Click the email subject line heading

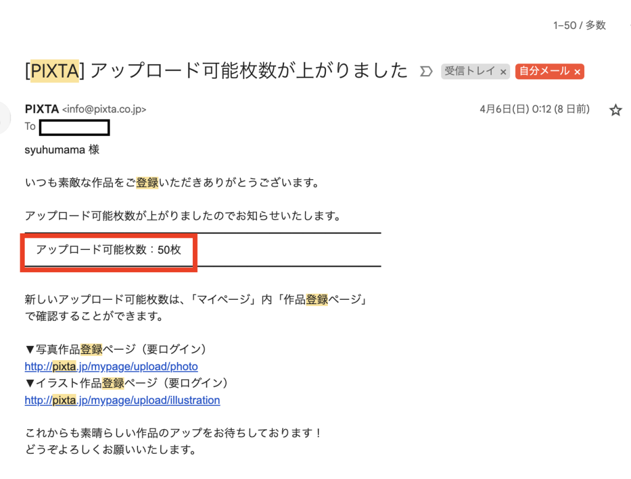[246, 70]
